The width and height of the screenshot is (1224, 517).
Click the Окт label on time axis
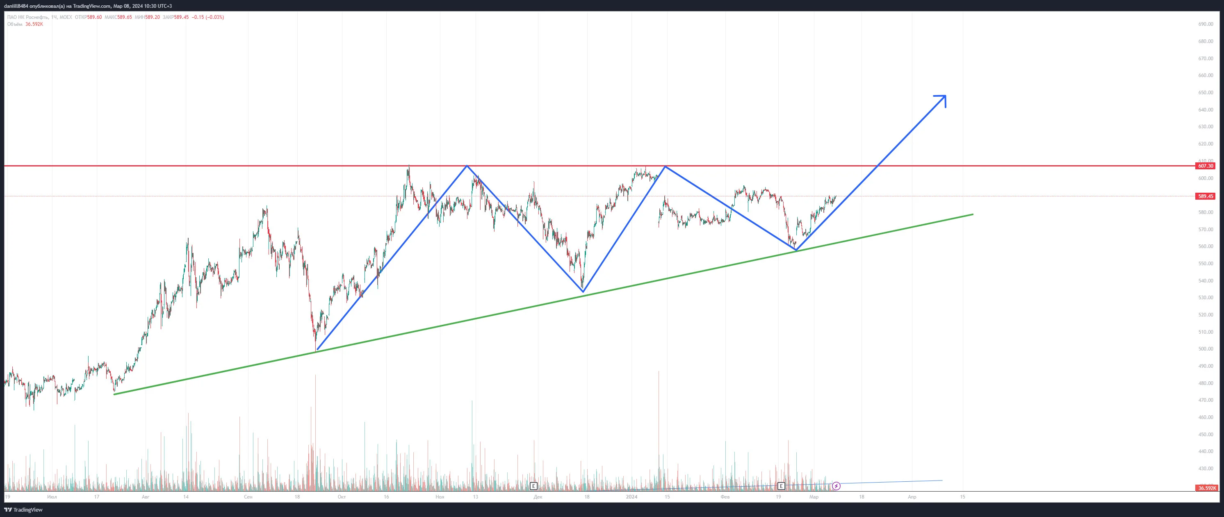341,497
